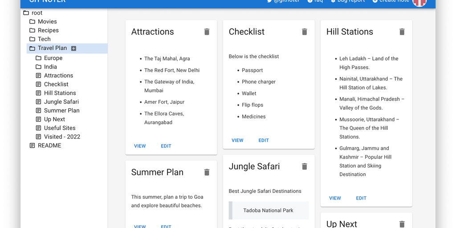Screen dimensions: 456x228
Task: Add new item to Travel Plan folder
Action: (x=74, y=48)
